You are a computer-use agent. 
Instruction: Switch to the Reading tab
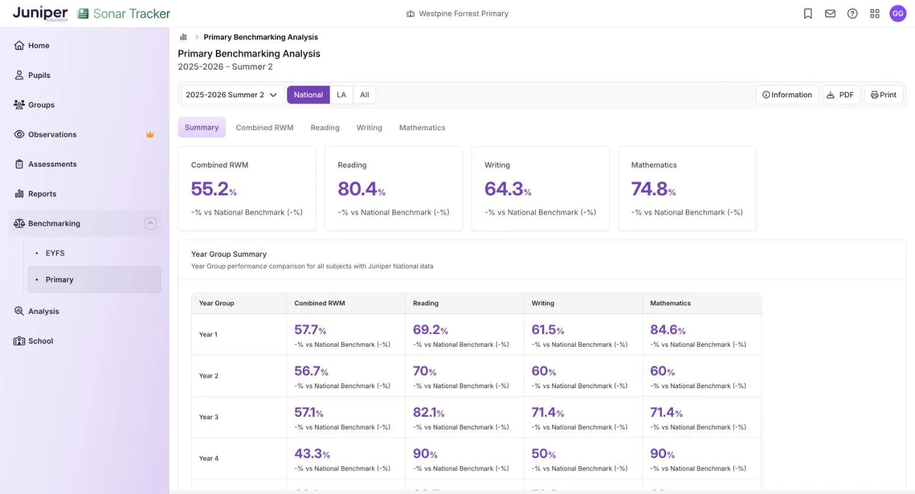coord(325,128)
